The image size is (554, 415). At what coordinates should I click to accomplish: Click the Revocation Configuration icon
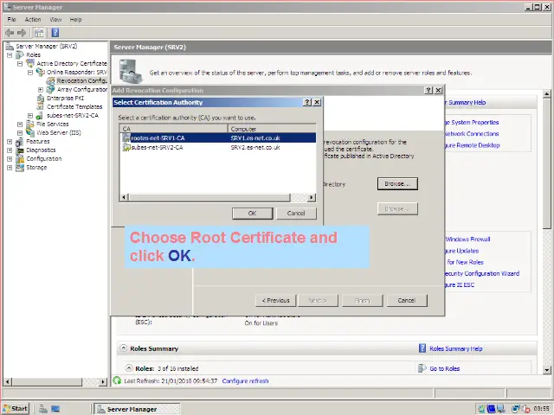pyautogui.click(x=50, y=80)
